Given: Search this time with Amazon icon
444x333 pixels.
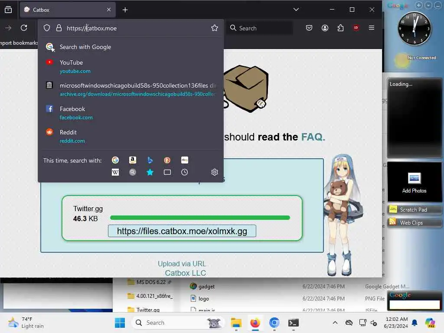Looking at the screenshot, I should tap(133, 160).
